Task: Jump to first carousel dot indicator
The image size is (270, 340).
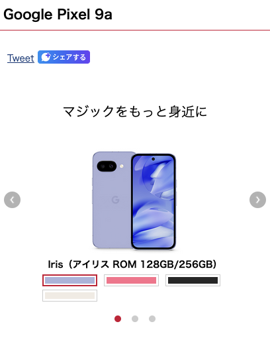Action: [118, 319]
